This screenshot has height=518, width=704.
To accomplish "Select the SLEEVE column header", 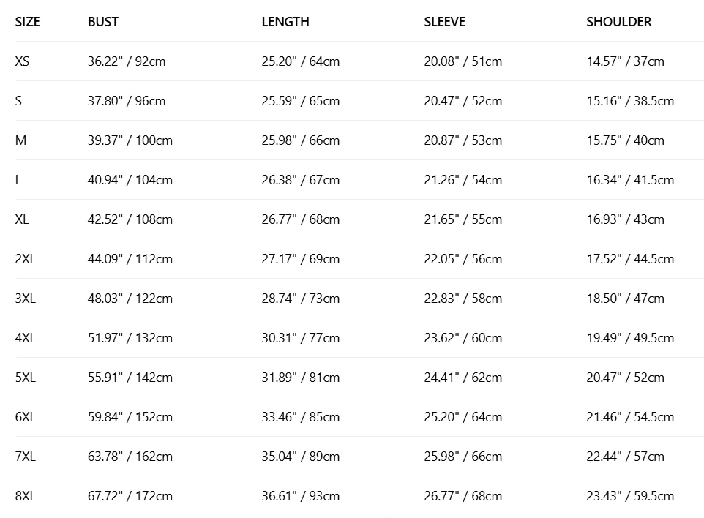I will tap(444, 21).
